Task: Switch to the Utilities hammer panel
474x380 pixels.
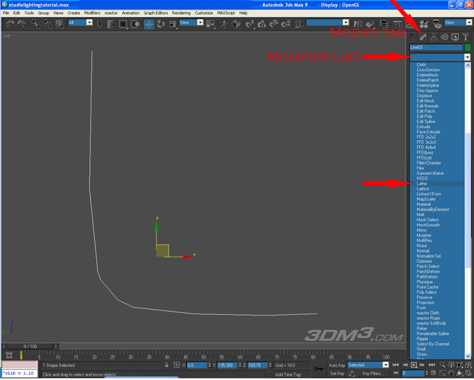Action: [x=467, y=37]
